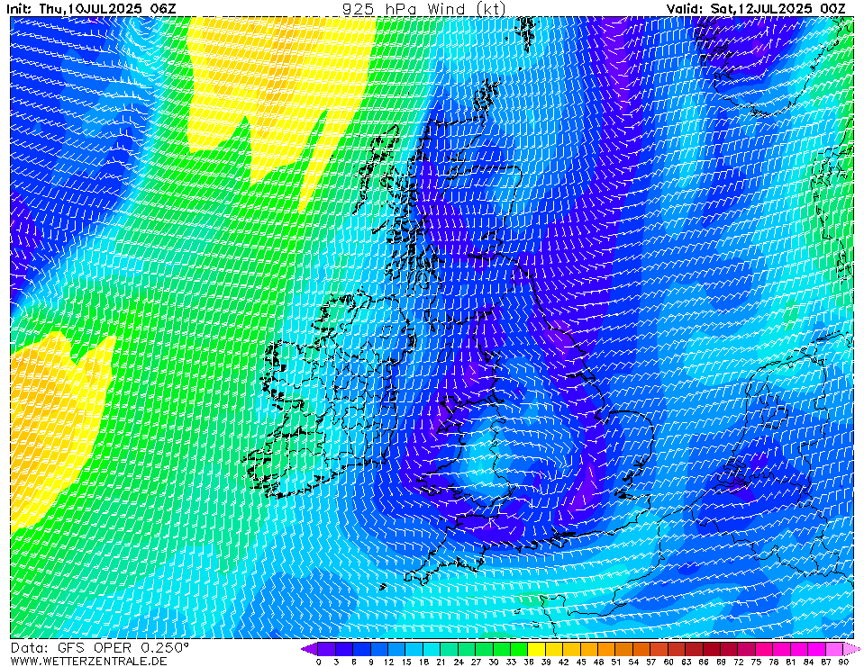Viewport: 864px width, 667px height.
Task: Click the '925 hPa Wind (kt)' title
Action: point(423,8)
